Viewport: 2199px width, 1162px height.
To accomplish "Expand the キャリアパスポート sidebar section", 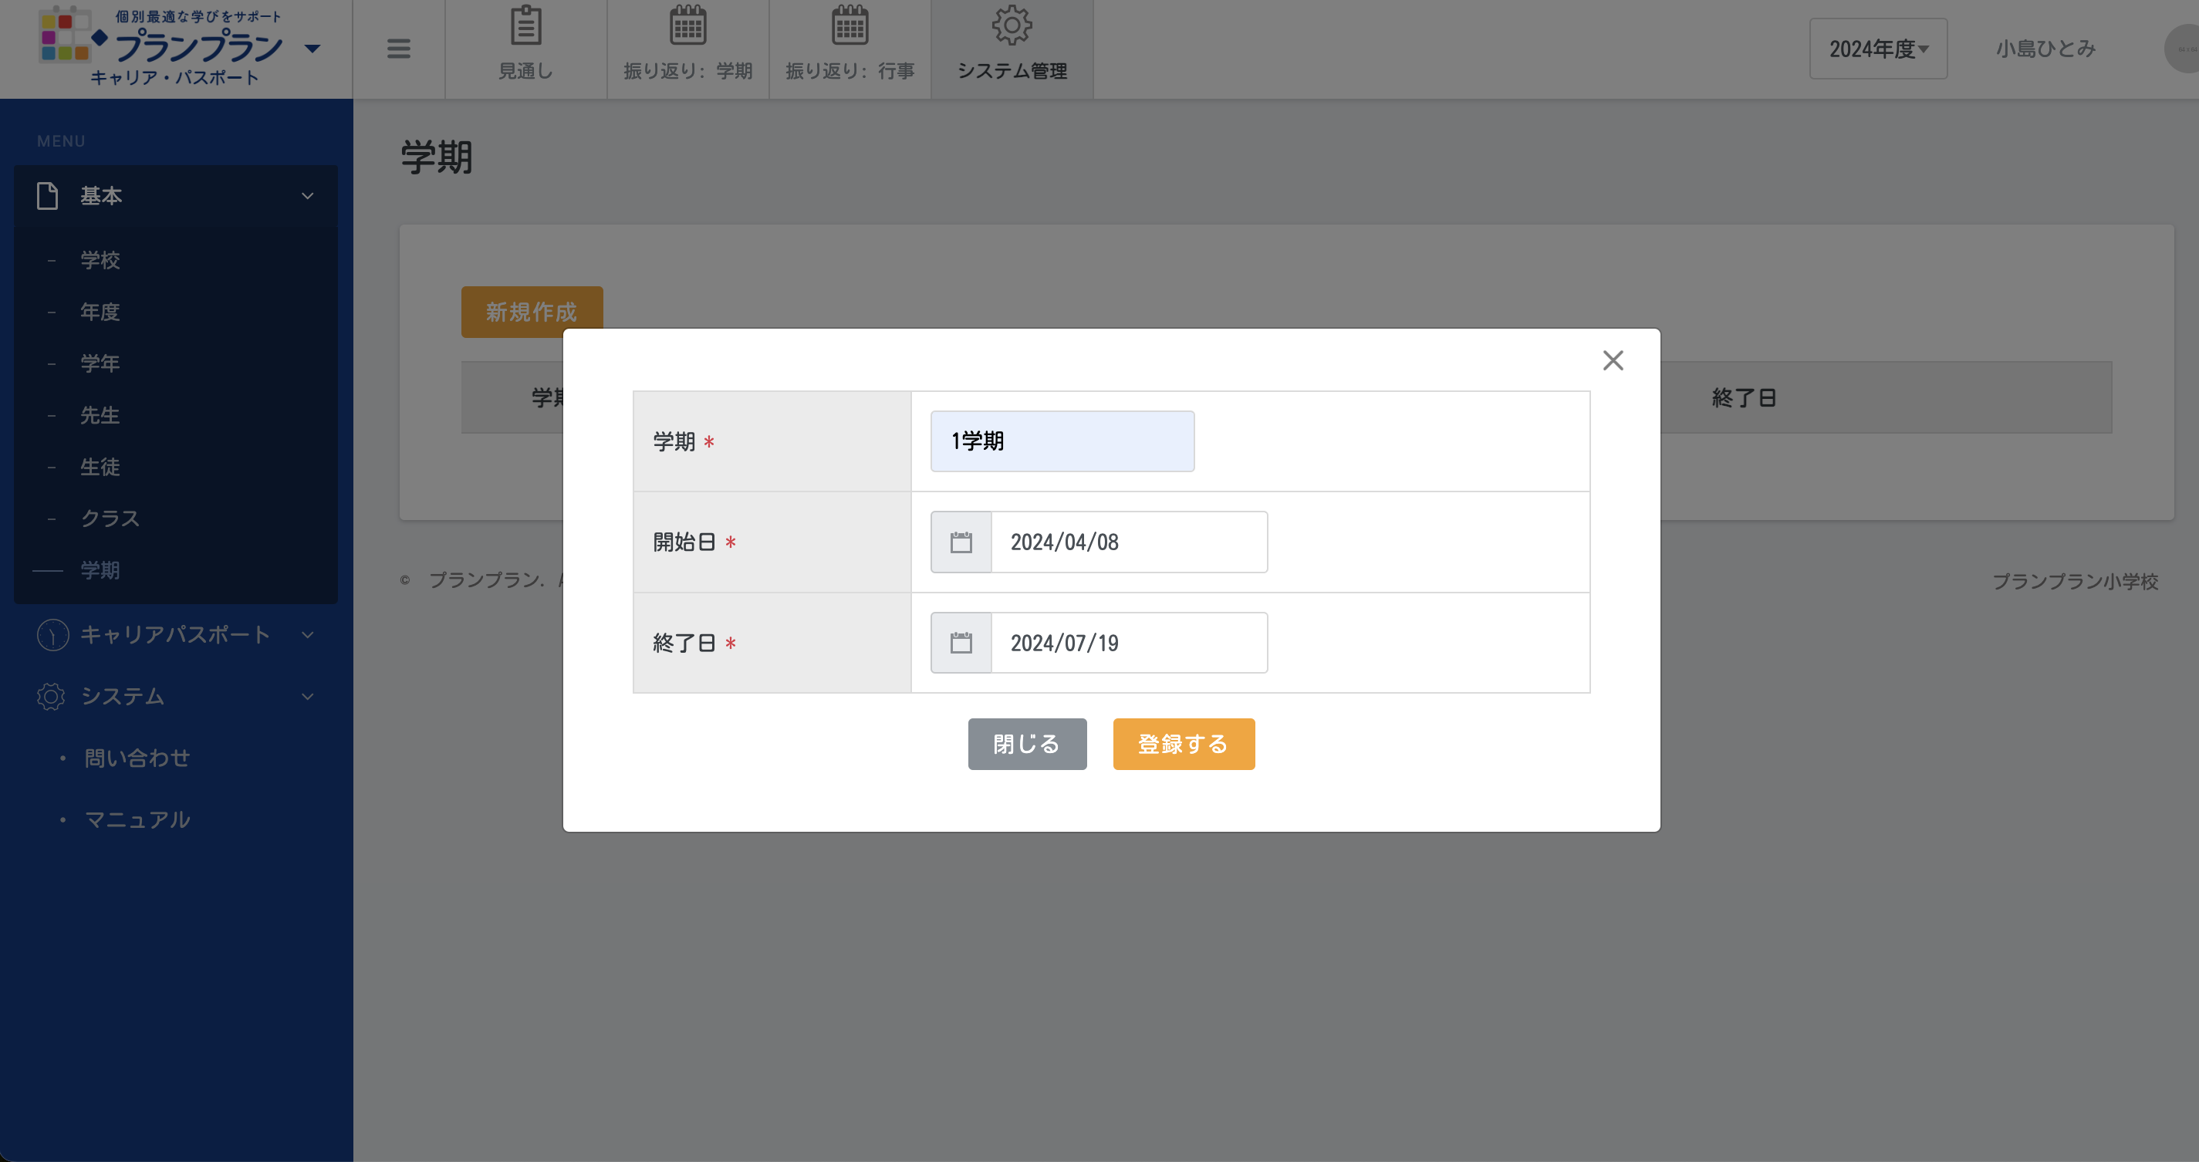I will tap(175, 634).
